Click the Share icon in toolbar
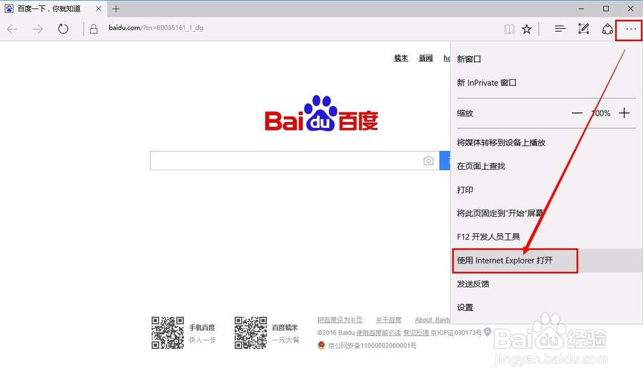The image size is (643, 381). point(608,29)
